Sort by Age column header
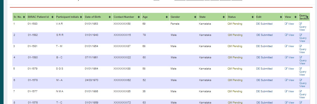 155,17
